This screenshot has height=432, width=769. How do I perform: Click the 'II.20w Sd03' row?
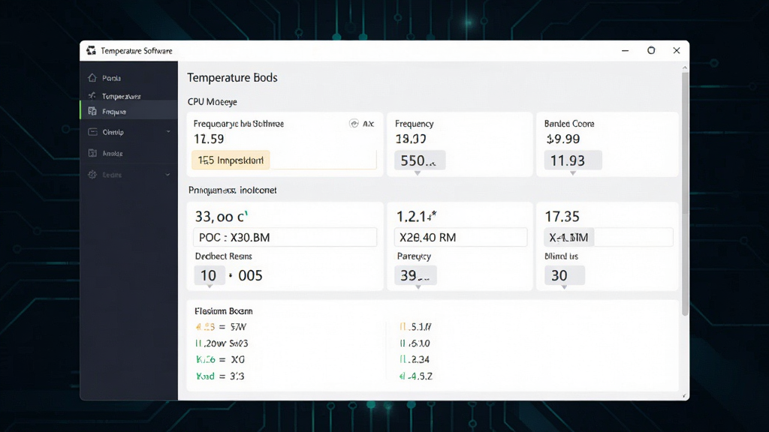[222, 343]
